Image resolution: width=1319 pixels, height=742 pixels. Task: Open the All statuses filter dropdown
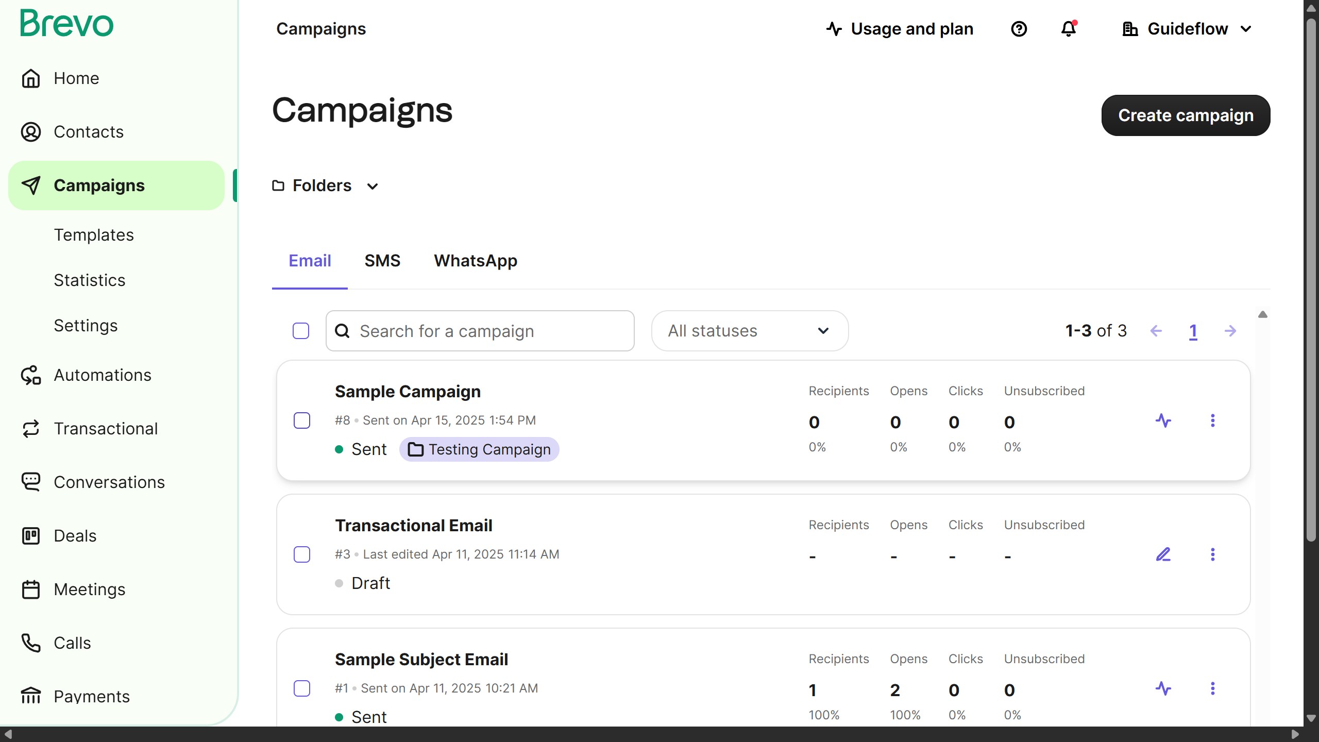click(749, 331)
